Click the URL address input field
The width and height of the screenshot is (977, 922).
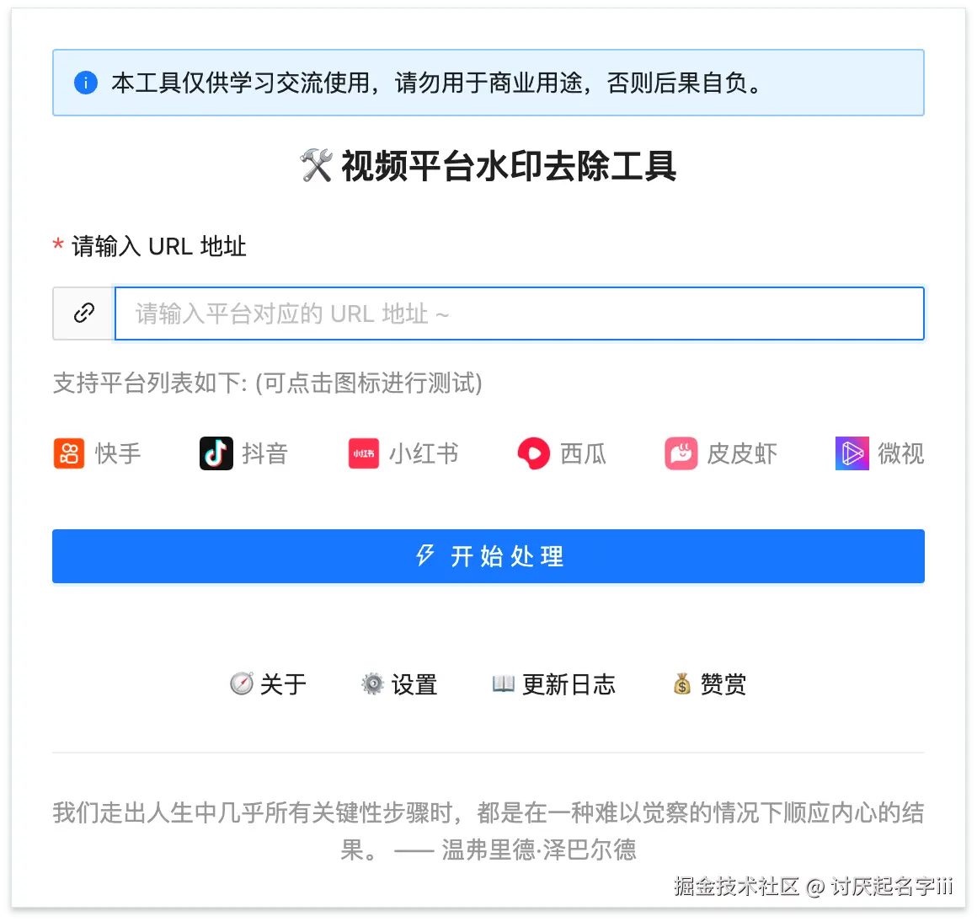[519, 314]
